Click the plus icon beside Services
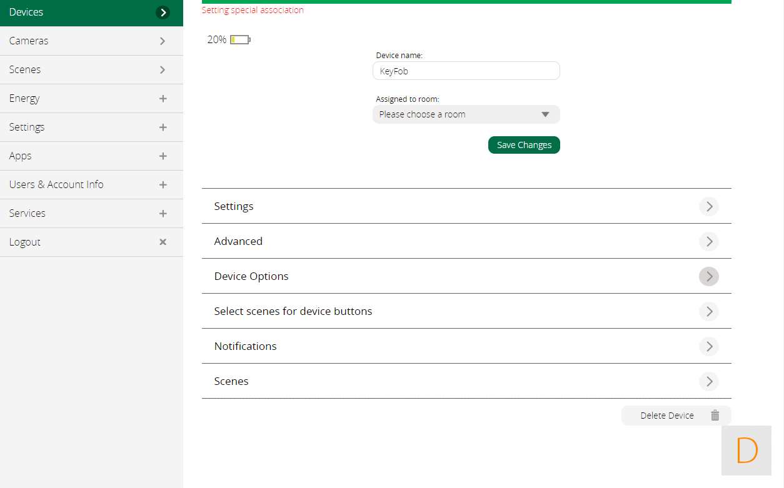Viewport: 784px width, 488px height. pyautogui.click(x=163, y=213)
